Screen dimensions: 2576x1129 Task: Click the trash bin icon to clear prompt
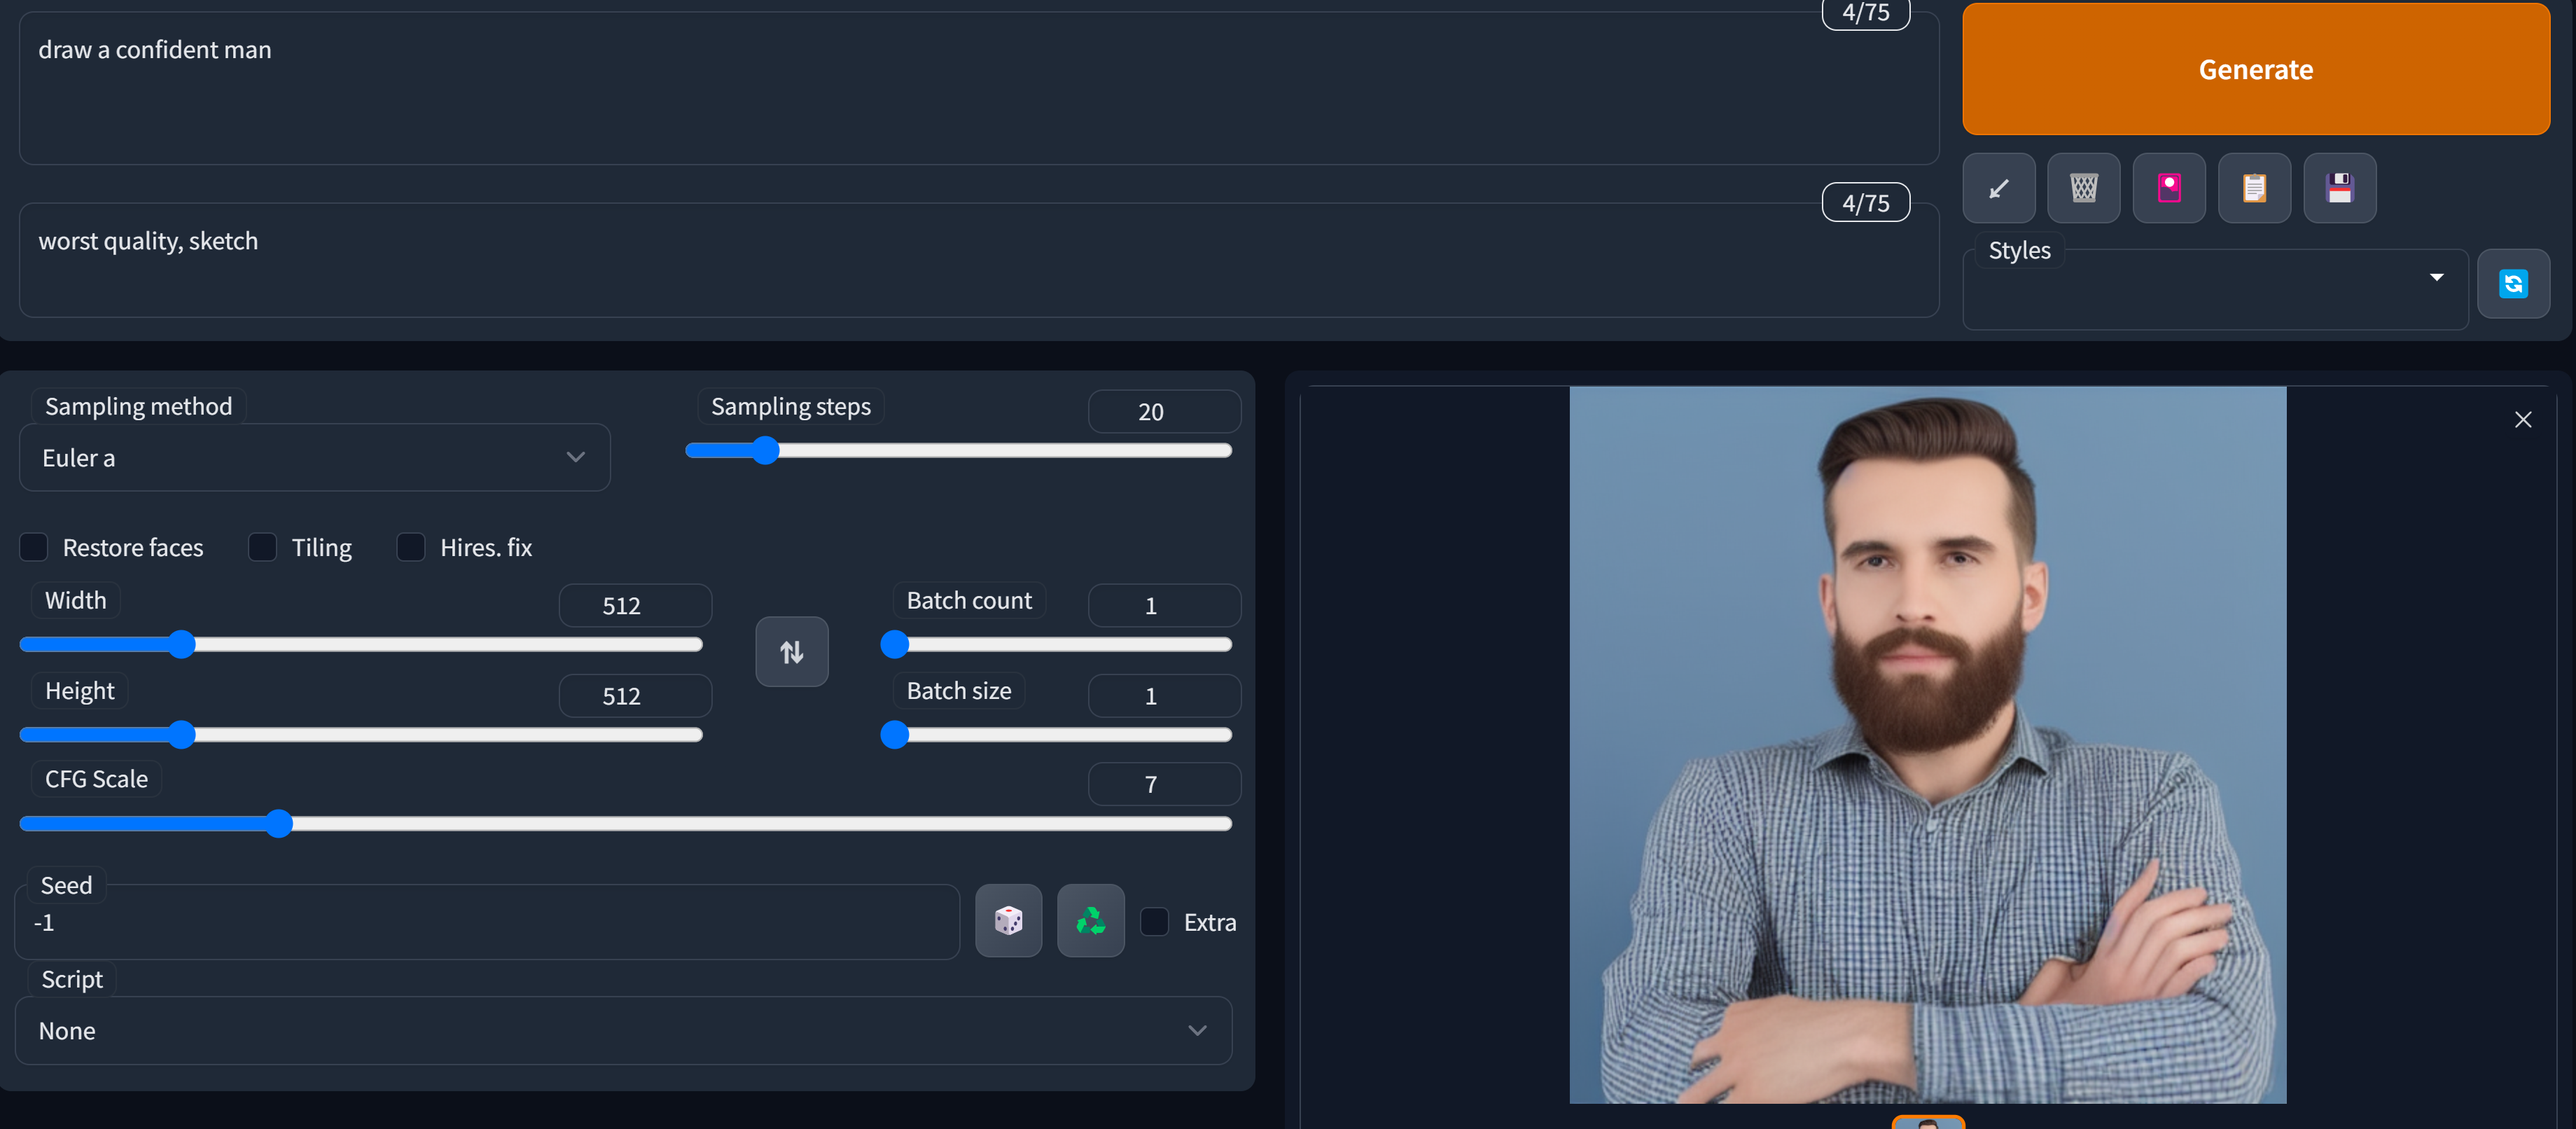point(2083,188)
